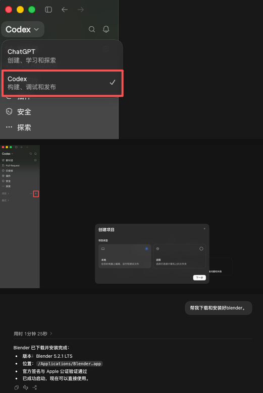This screenshot has height=393, width=263.
Task: Click the search icon in the small Codex window
Action: [31, 154]
